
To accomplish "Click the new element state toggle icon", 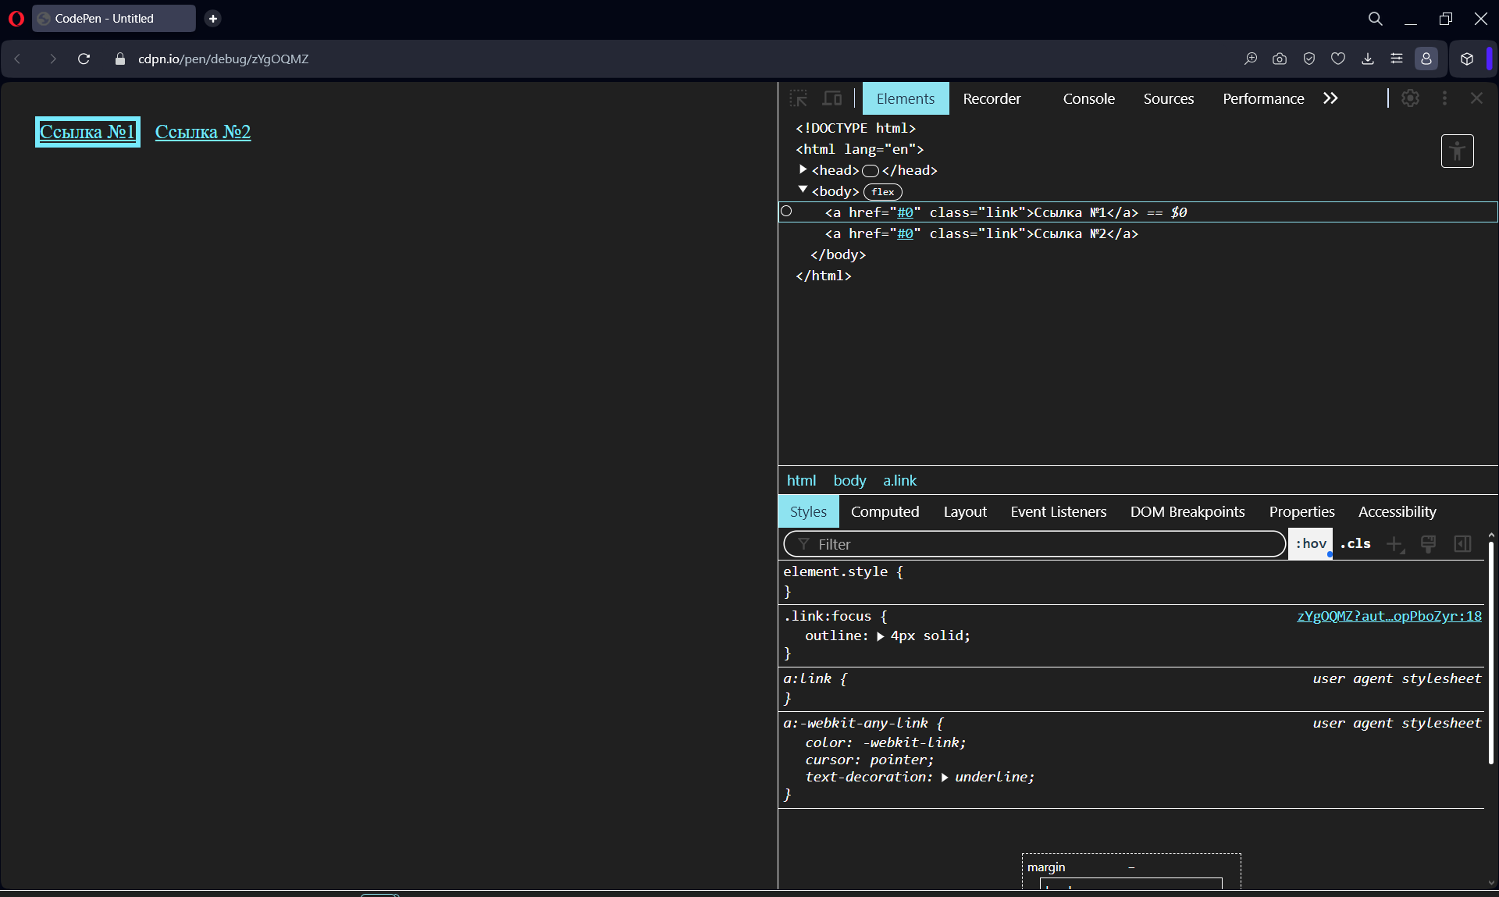I will pyautogui.click(x=1310, y=545).
